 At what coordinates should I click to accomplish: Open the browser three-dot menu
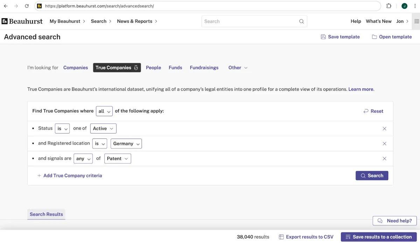pyautogui.click(x=415, y=6)
